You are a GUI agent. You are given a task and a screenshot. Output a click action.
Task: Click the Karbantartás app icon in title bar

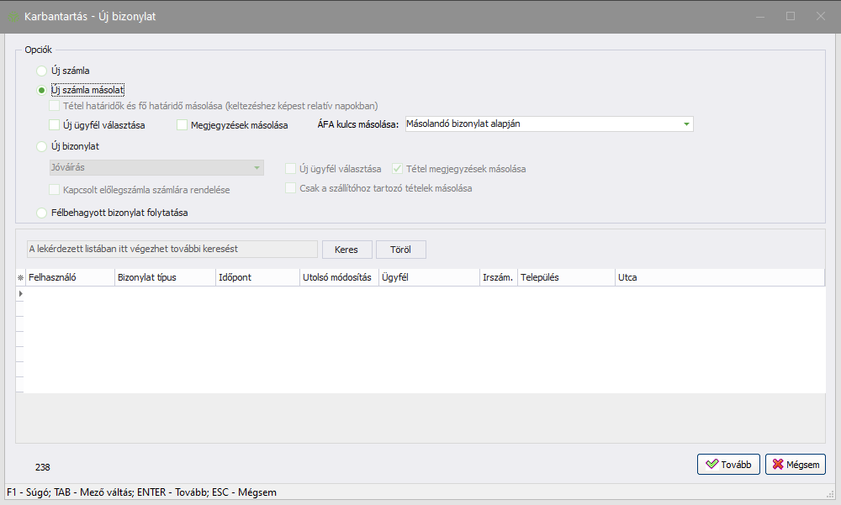(x=14, y=16)
